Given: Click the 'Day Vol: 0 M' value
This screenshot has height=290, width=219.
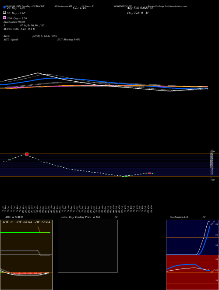Looking at the screenshot, I should (x=138, y=13).
